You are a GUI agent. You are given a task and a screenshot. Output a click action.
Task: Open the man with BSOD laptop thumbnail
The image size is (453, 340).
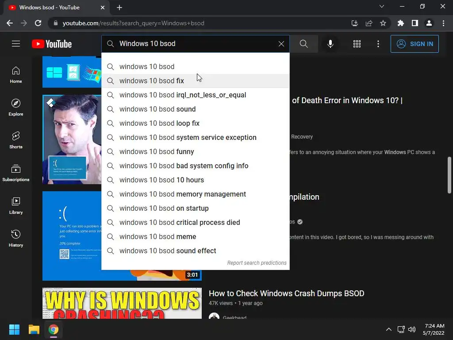coord(72,139)
